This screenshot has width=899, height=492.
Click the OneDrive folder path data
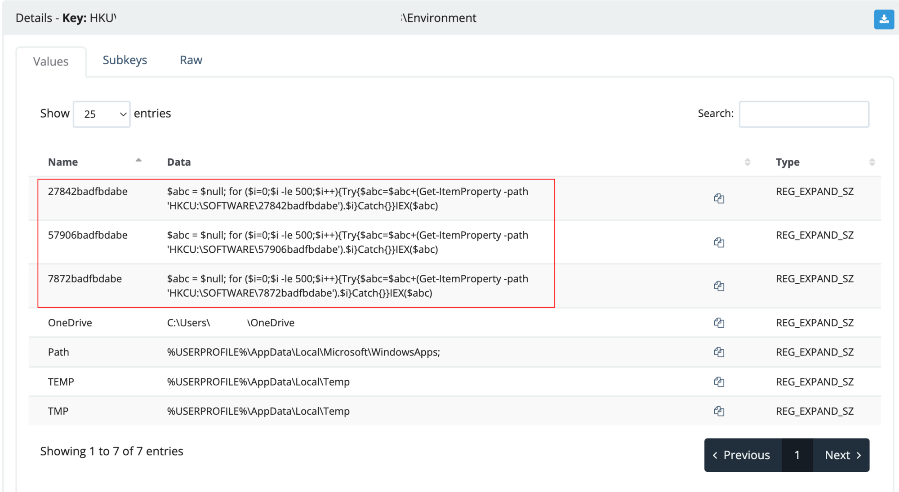tap(231, 323)
